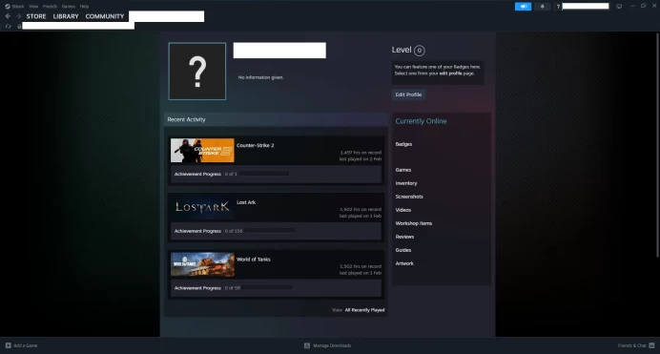Image resolution: width=660 pixels, height=354 pixels.
Task: Open the Workshop Items link
Action: tap(414, 223)
